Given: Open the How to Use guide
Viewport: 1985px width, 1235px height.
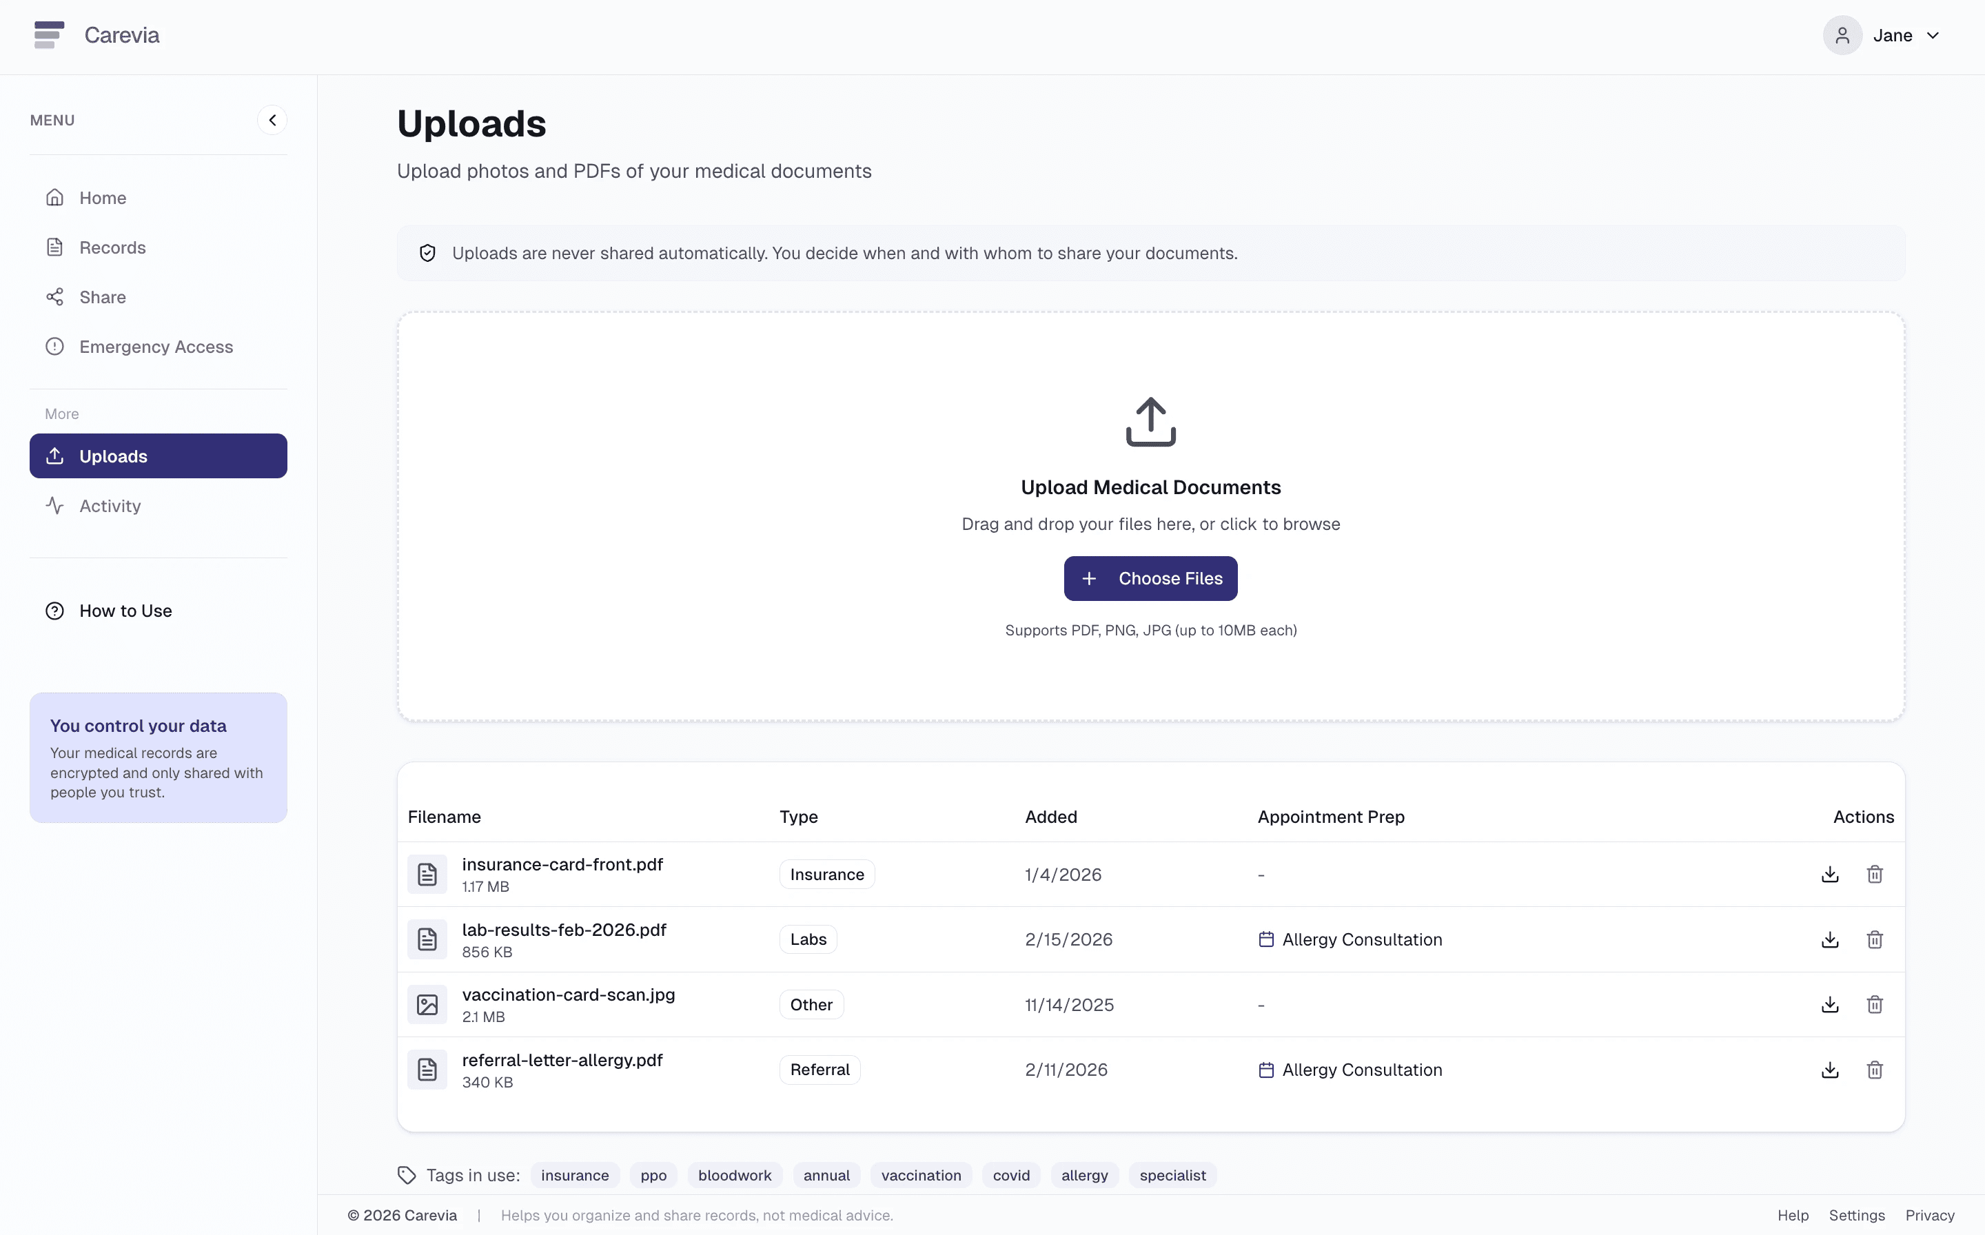Looking at the screenshot, I should click(x=159, y=611).
